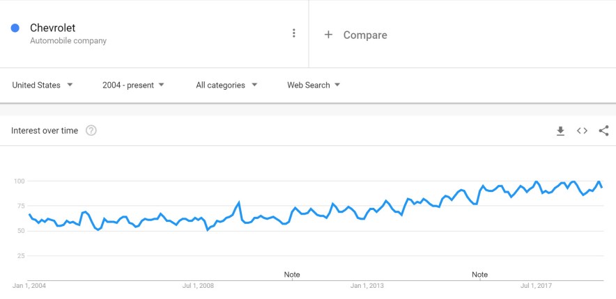Open the help icon beside Interest over time
Image resolution: width=616 pixels, height=299 pixels.
click(91, 131)
